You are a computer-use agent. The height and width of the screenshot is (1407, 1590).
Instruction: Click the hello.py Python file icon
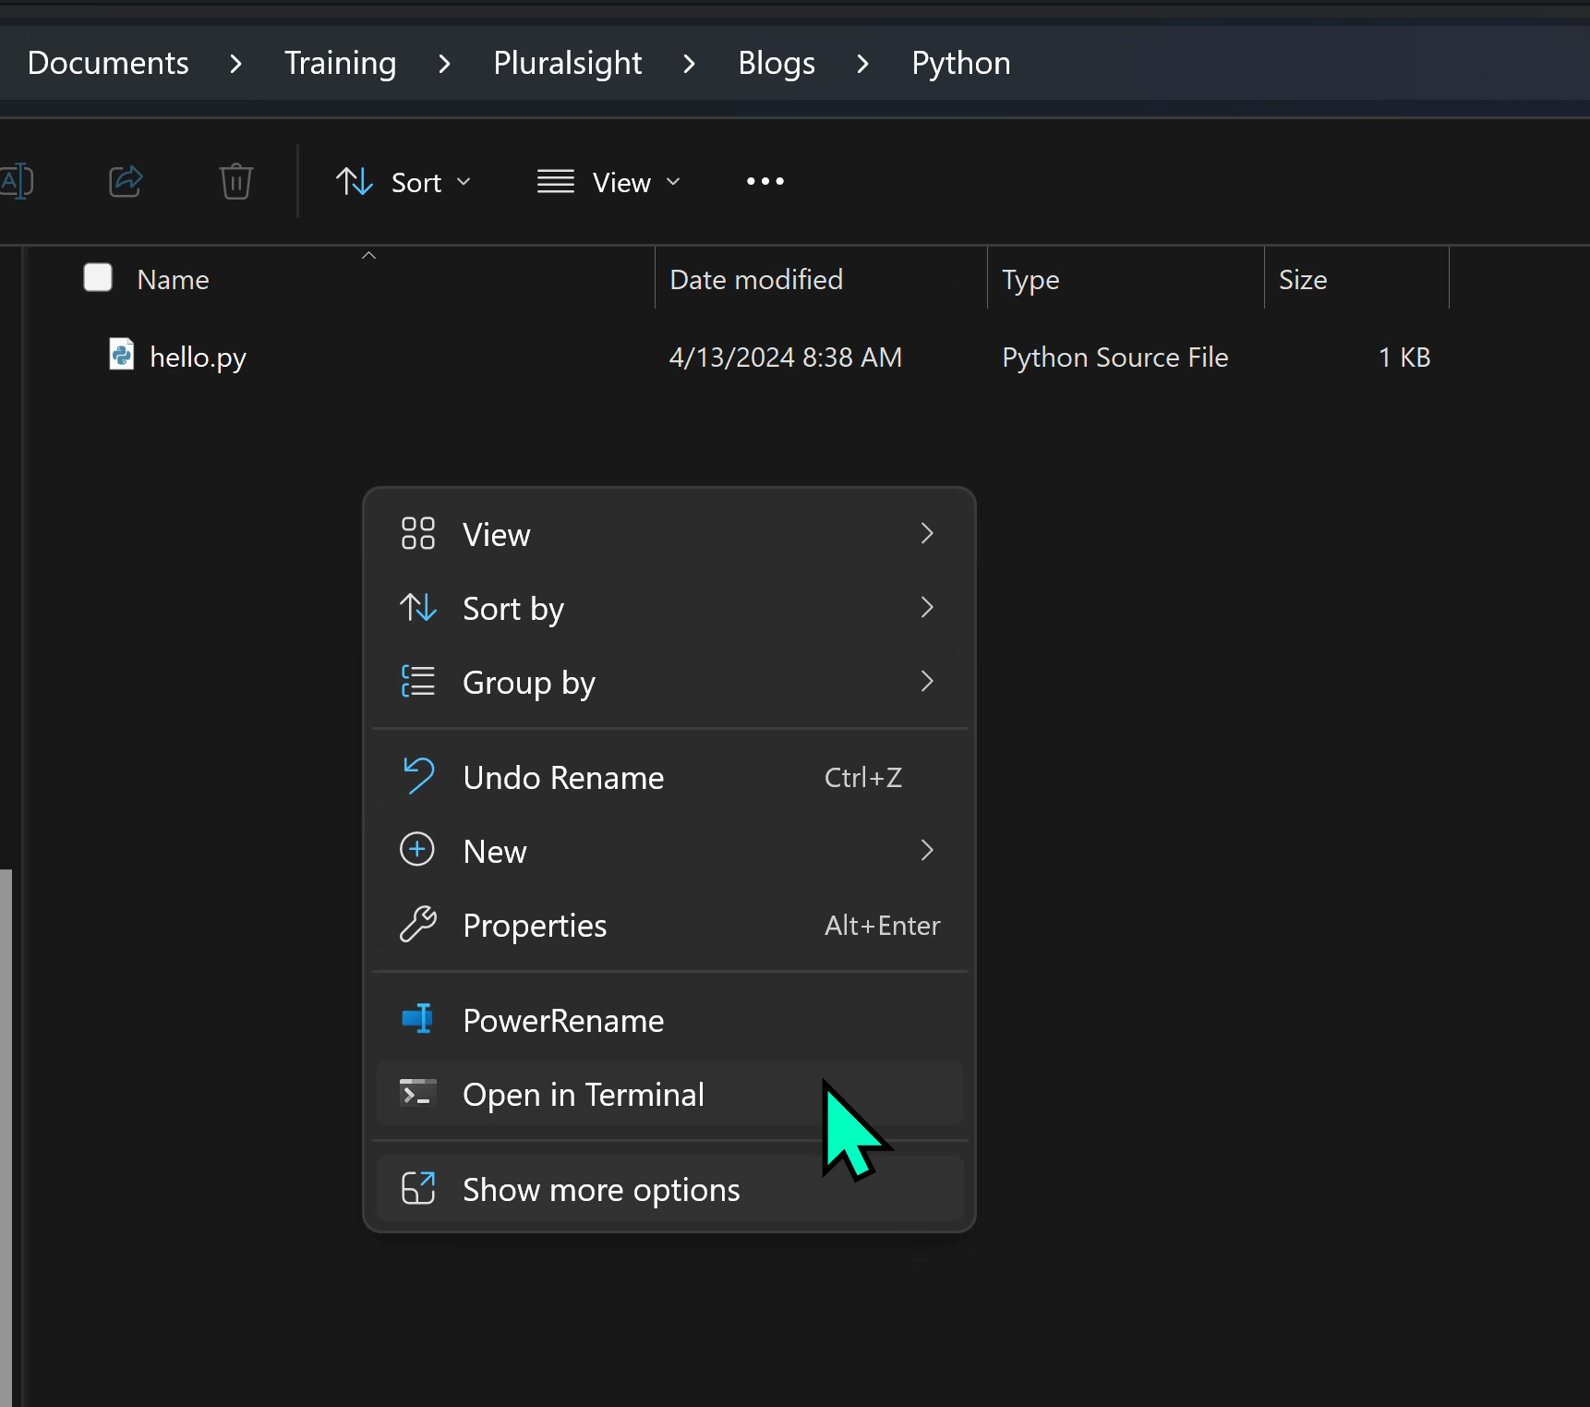click(122, 355)
